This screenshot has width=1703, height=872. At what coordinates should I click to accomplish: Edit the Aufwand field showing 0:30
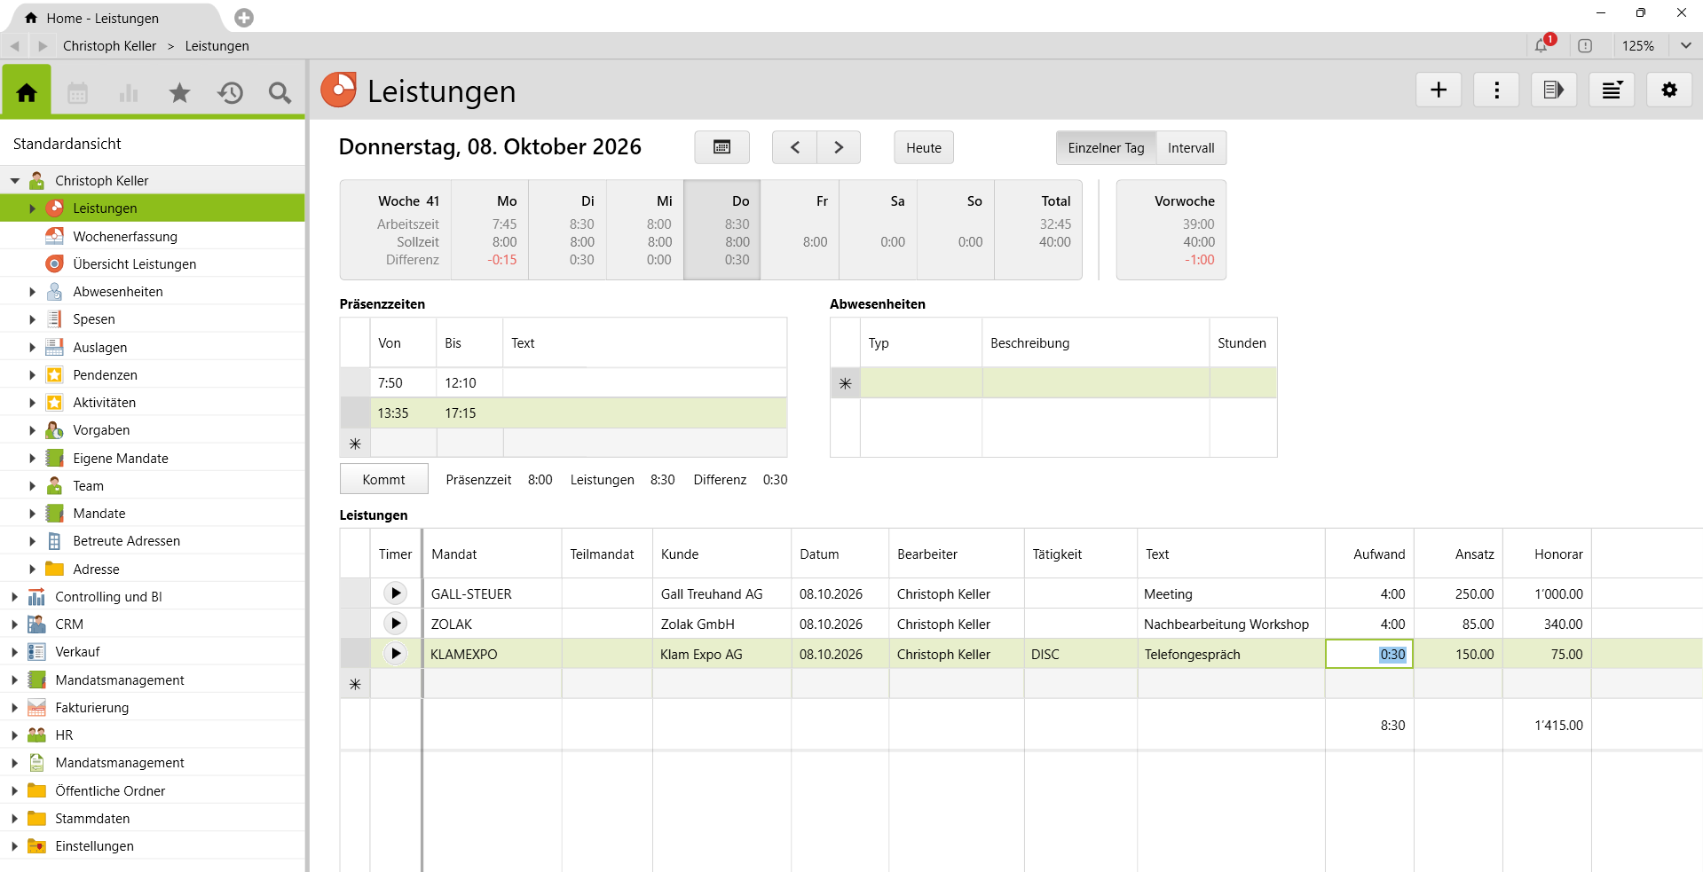[x=1369, y=654]
